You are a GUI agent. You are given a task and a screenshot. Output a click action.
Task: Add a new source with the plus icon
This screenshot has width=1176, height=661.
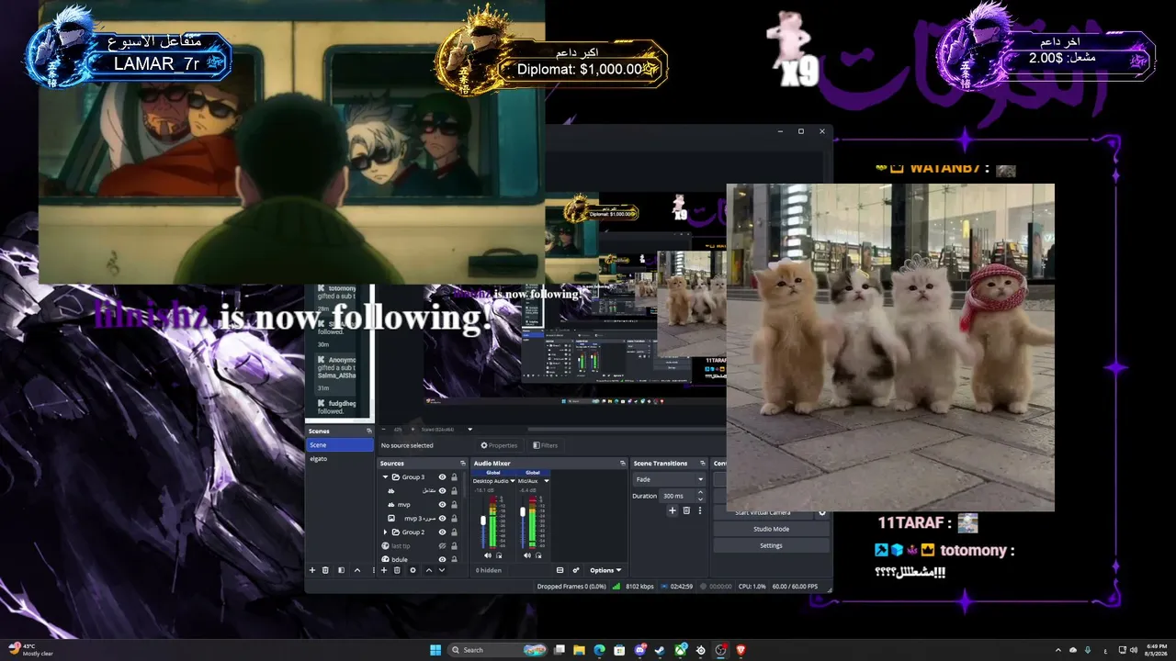(384, 570)
